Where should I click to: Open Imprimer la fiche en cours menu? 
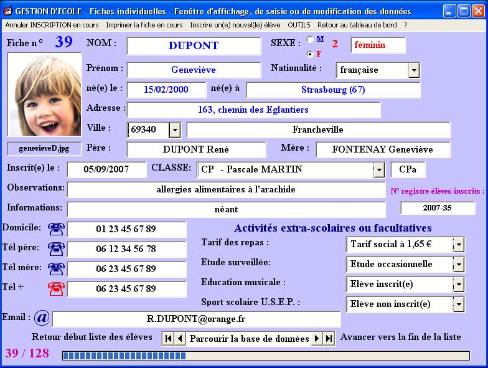click(144, 25)
